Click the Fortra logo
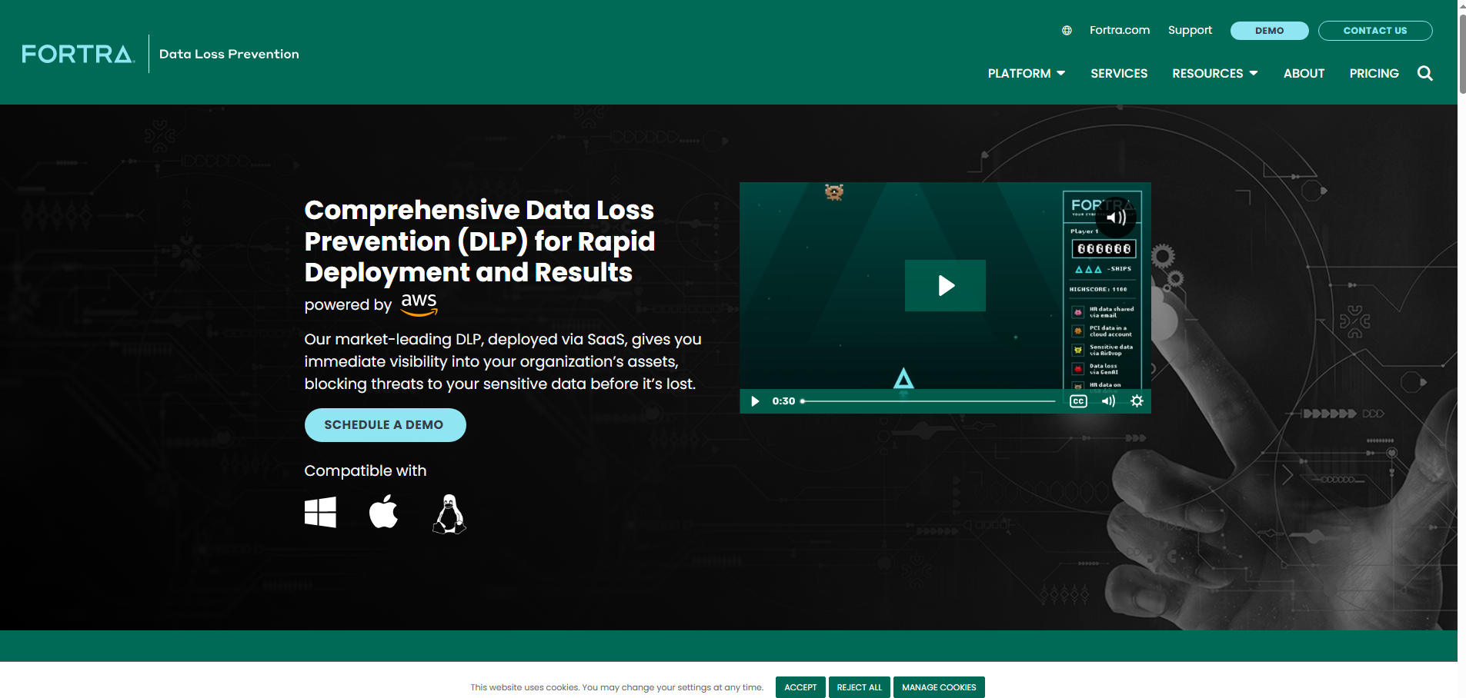The width and height of the screenshot is (1466, 698). pyautogui.click(x=78, y=54)
